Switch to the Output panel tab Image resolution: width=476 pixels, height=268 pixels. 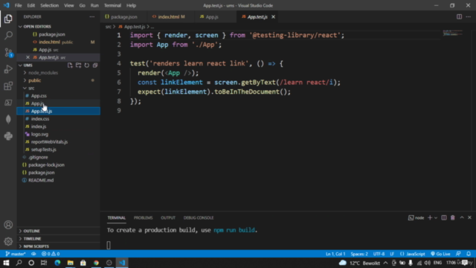click(168, 218)
